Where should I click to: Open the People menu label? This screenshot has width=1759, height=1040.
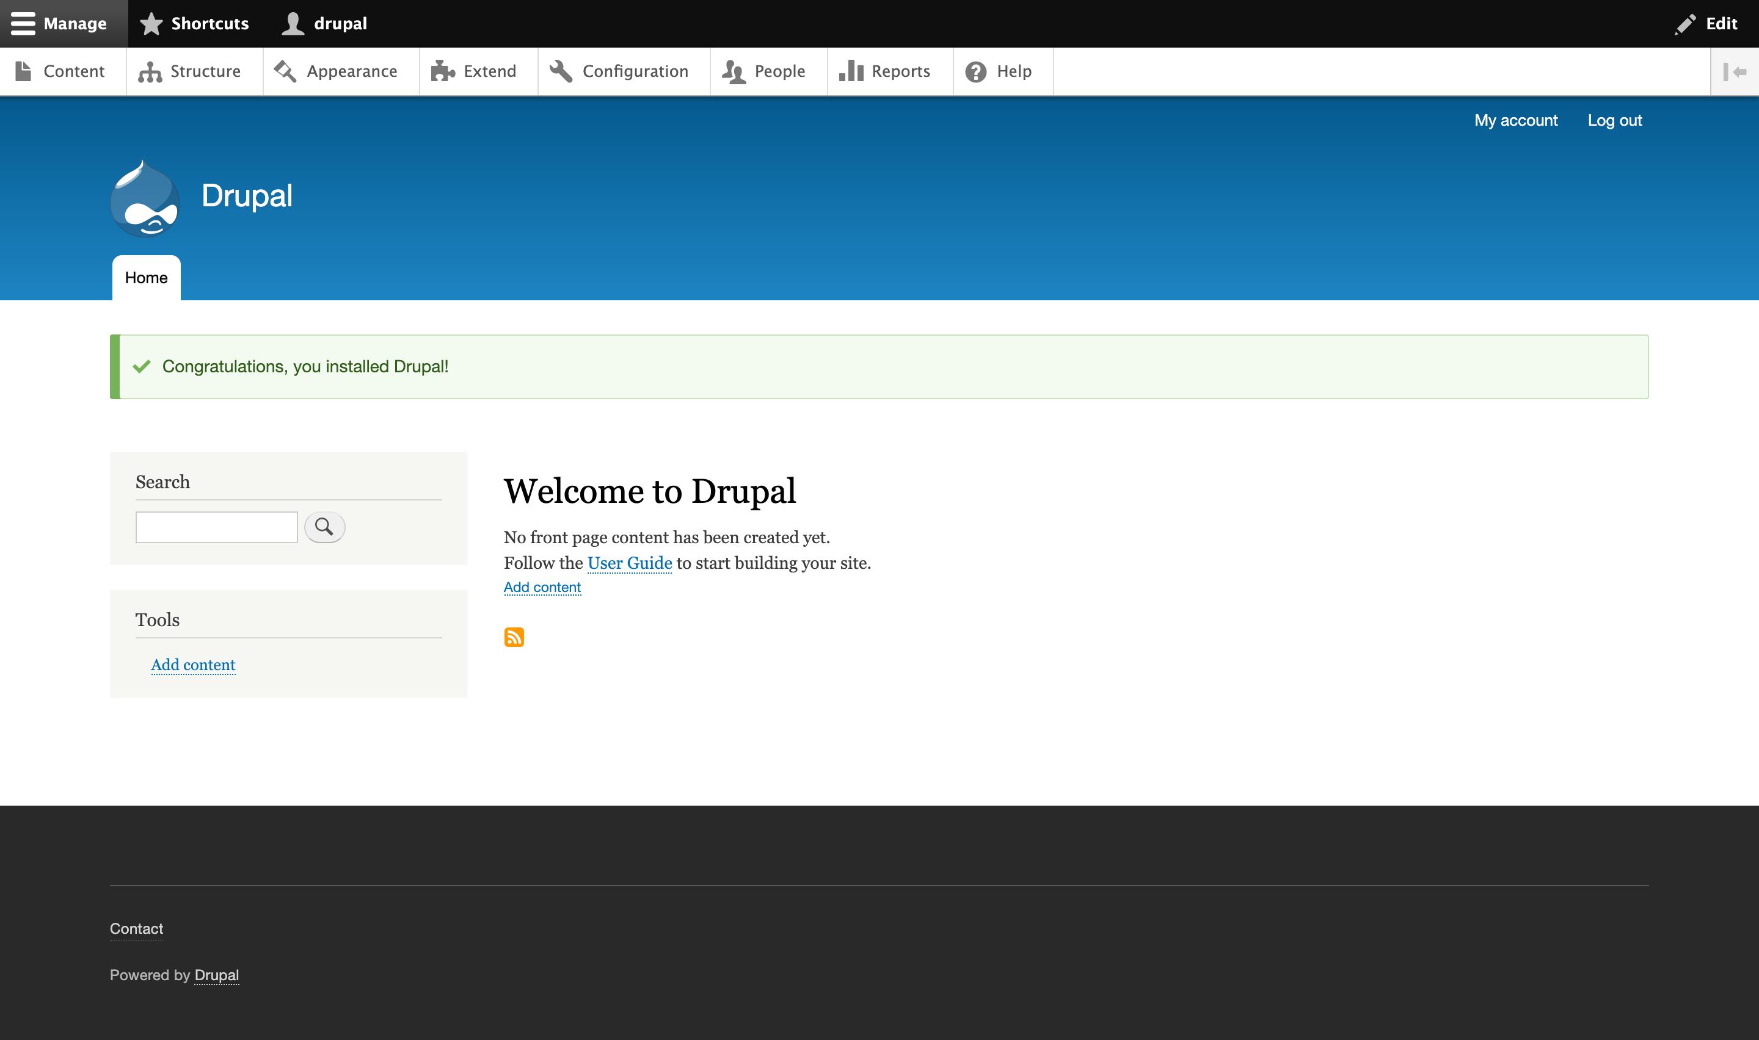pyautogui.click(x=779, y=71)
